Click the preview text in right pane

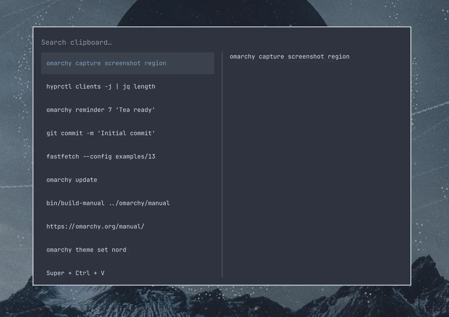point(290,57)
